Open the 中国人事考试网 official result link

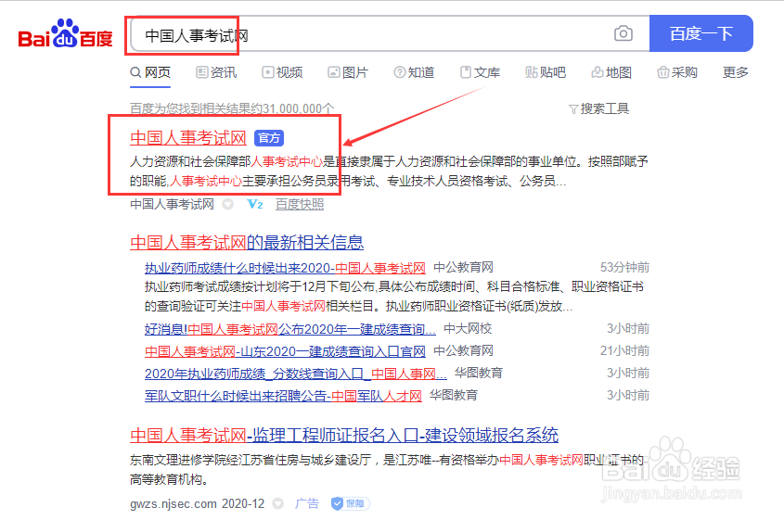tap(188, 138)
